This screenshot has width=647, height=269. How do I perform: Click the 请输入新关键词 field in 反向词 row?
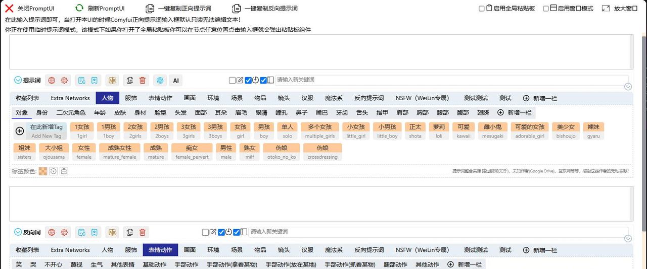[x=438, y=232]
